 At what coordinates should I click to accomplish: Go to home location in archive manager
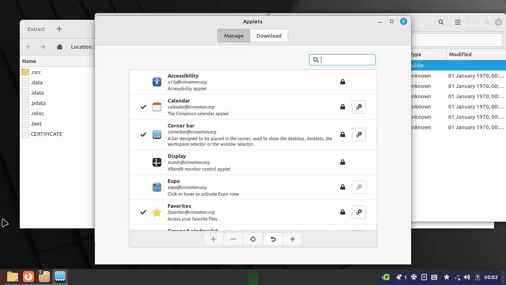[60, 47]
